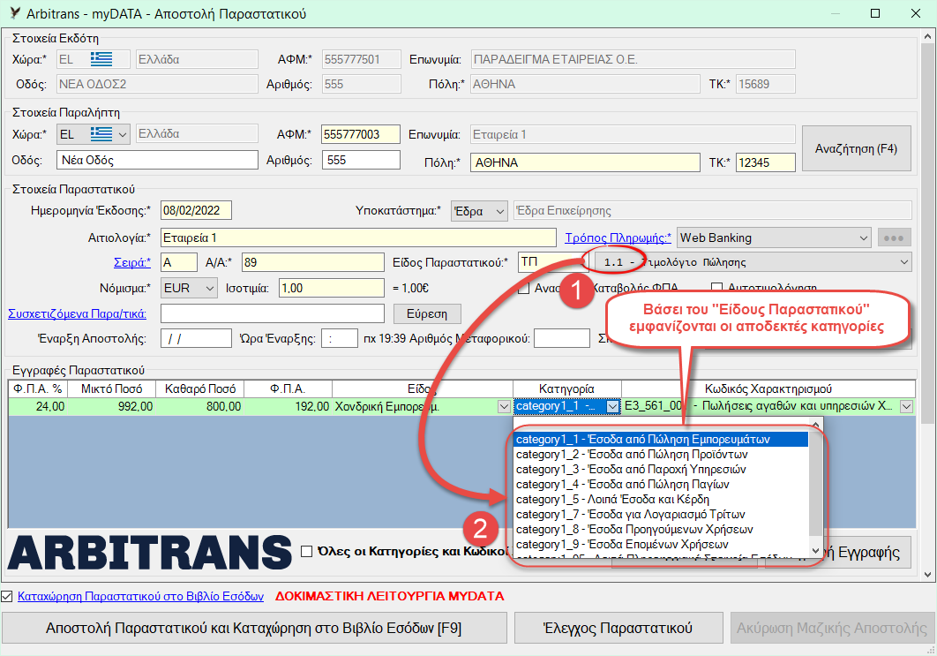The height and width of the screenshot is (656, 937).
Task: Click the Φ.Π.A. % cell 24,00
Action: (x=38, y=407)
